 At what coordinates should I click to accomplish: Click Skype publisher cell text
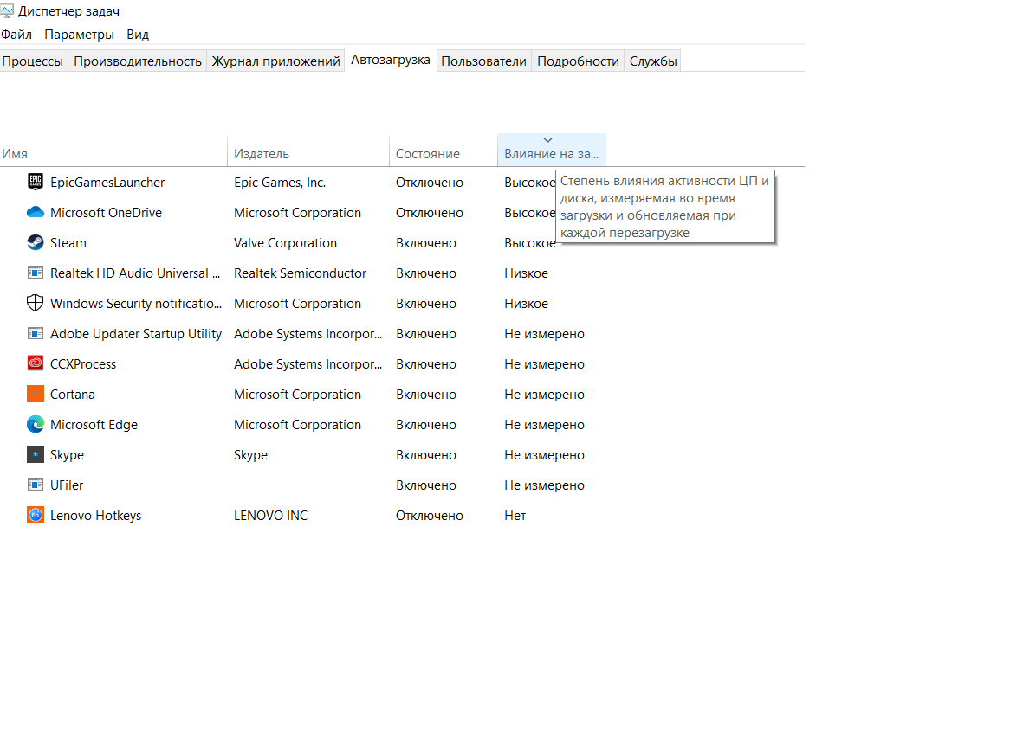click(x=250, y=455)
